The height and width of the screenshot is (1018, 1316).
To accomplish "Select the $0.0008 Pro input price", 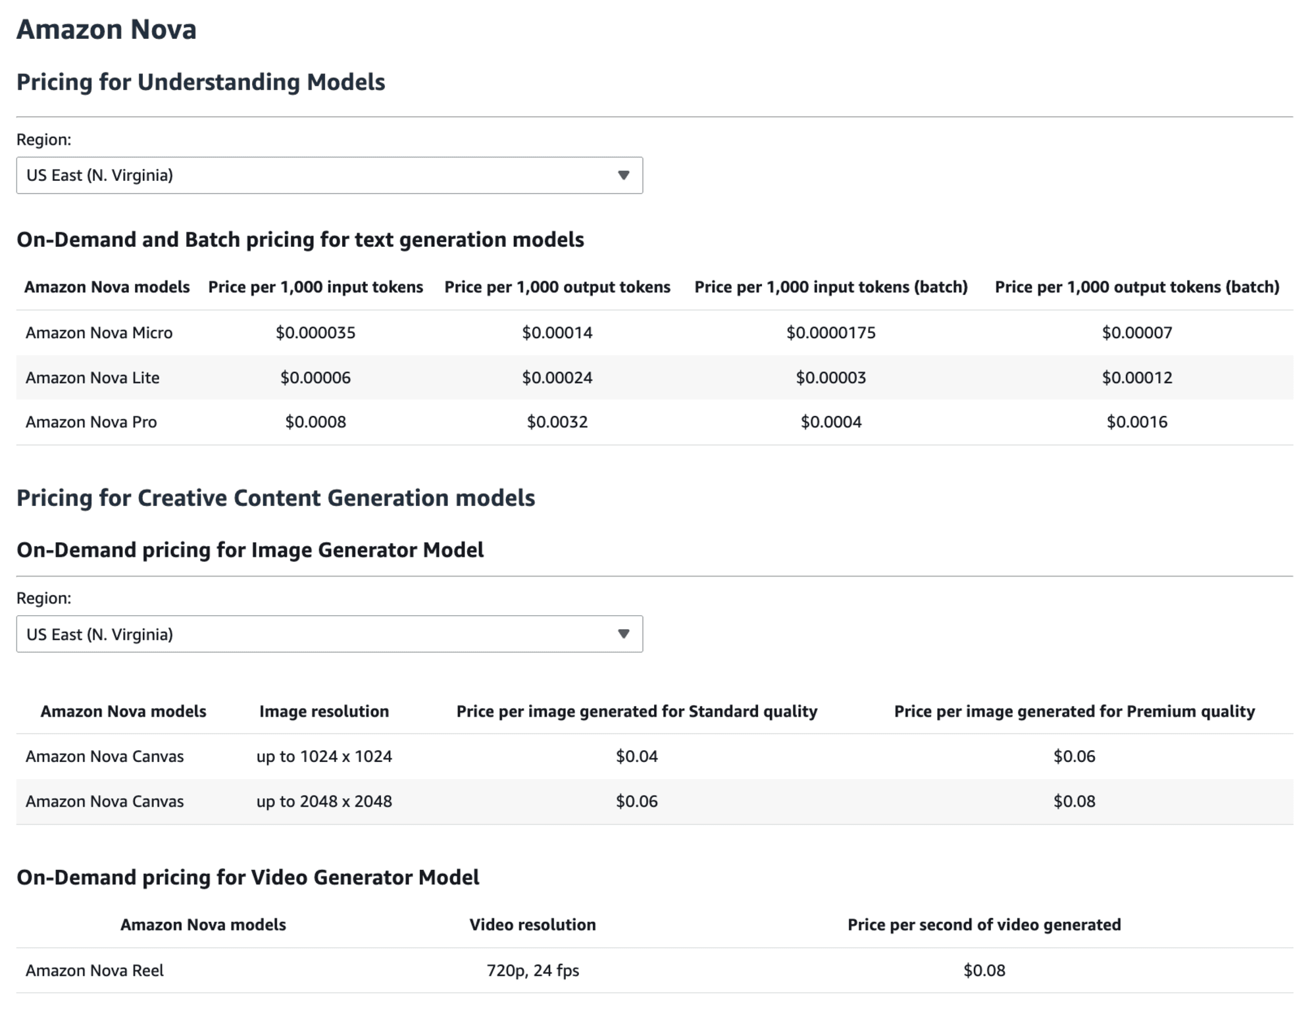I will (x=315, y=422).
